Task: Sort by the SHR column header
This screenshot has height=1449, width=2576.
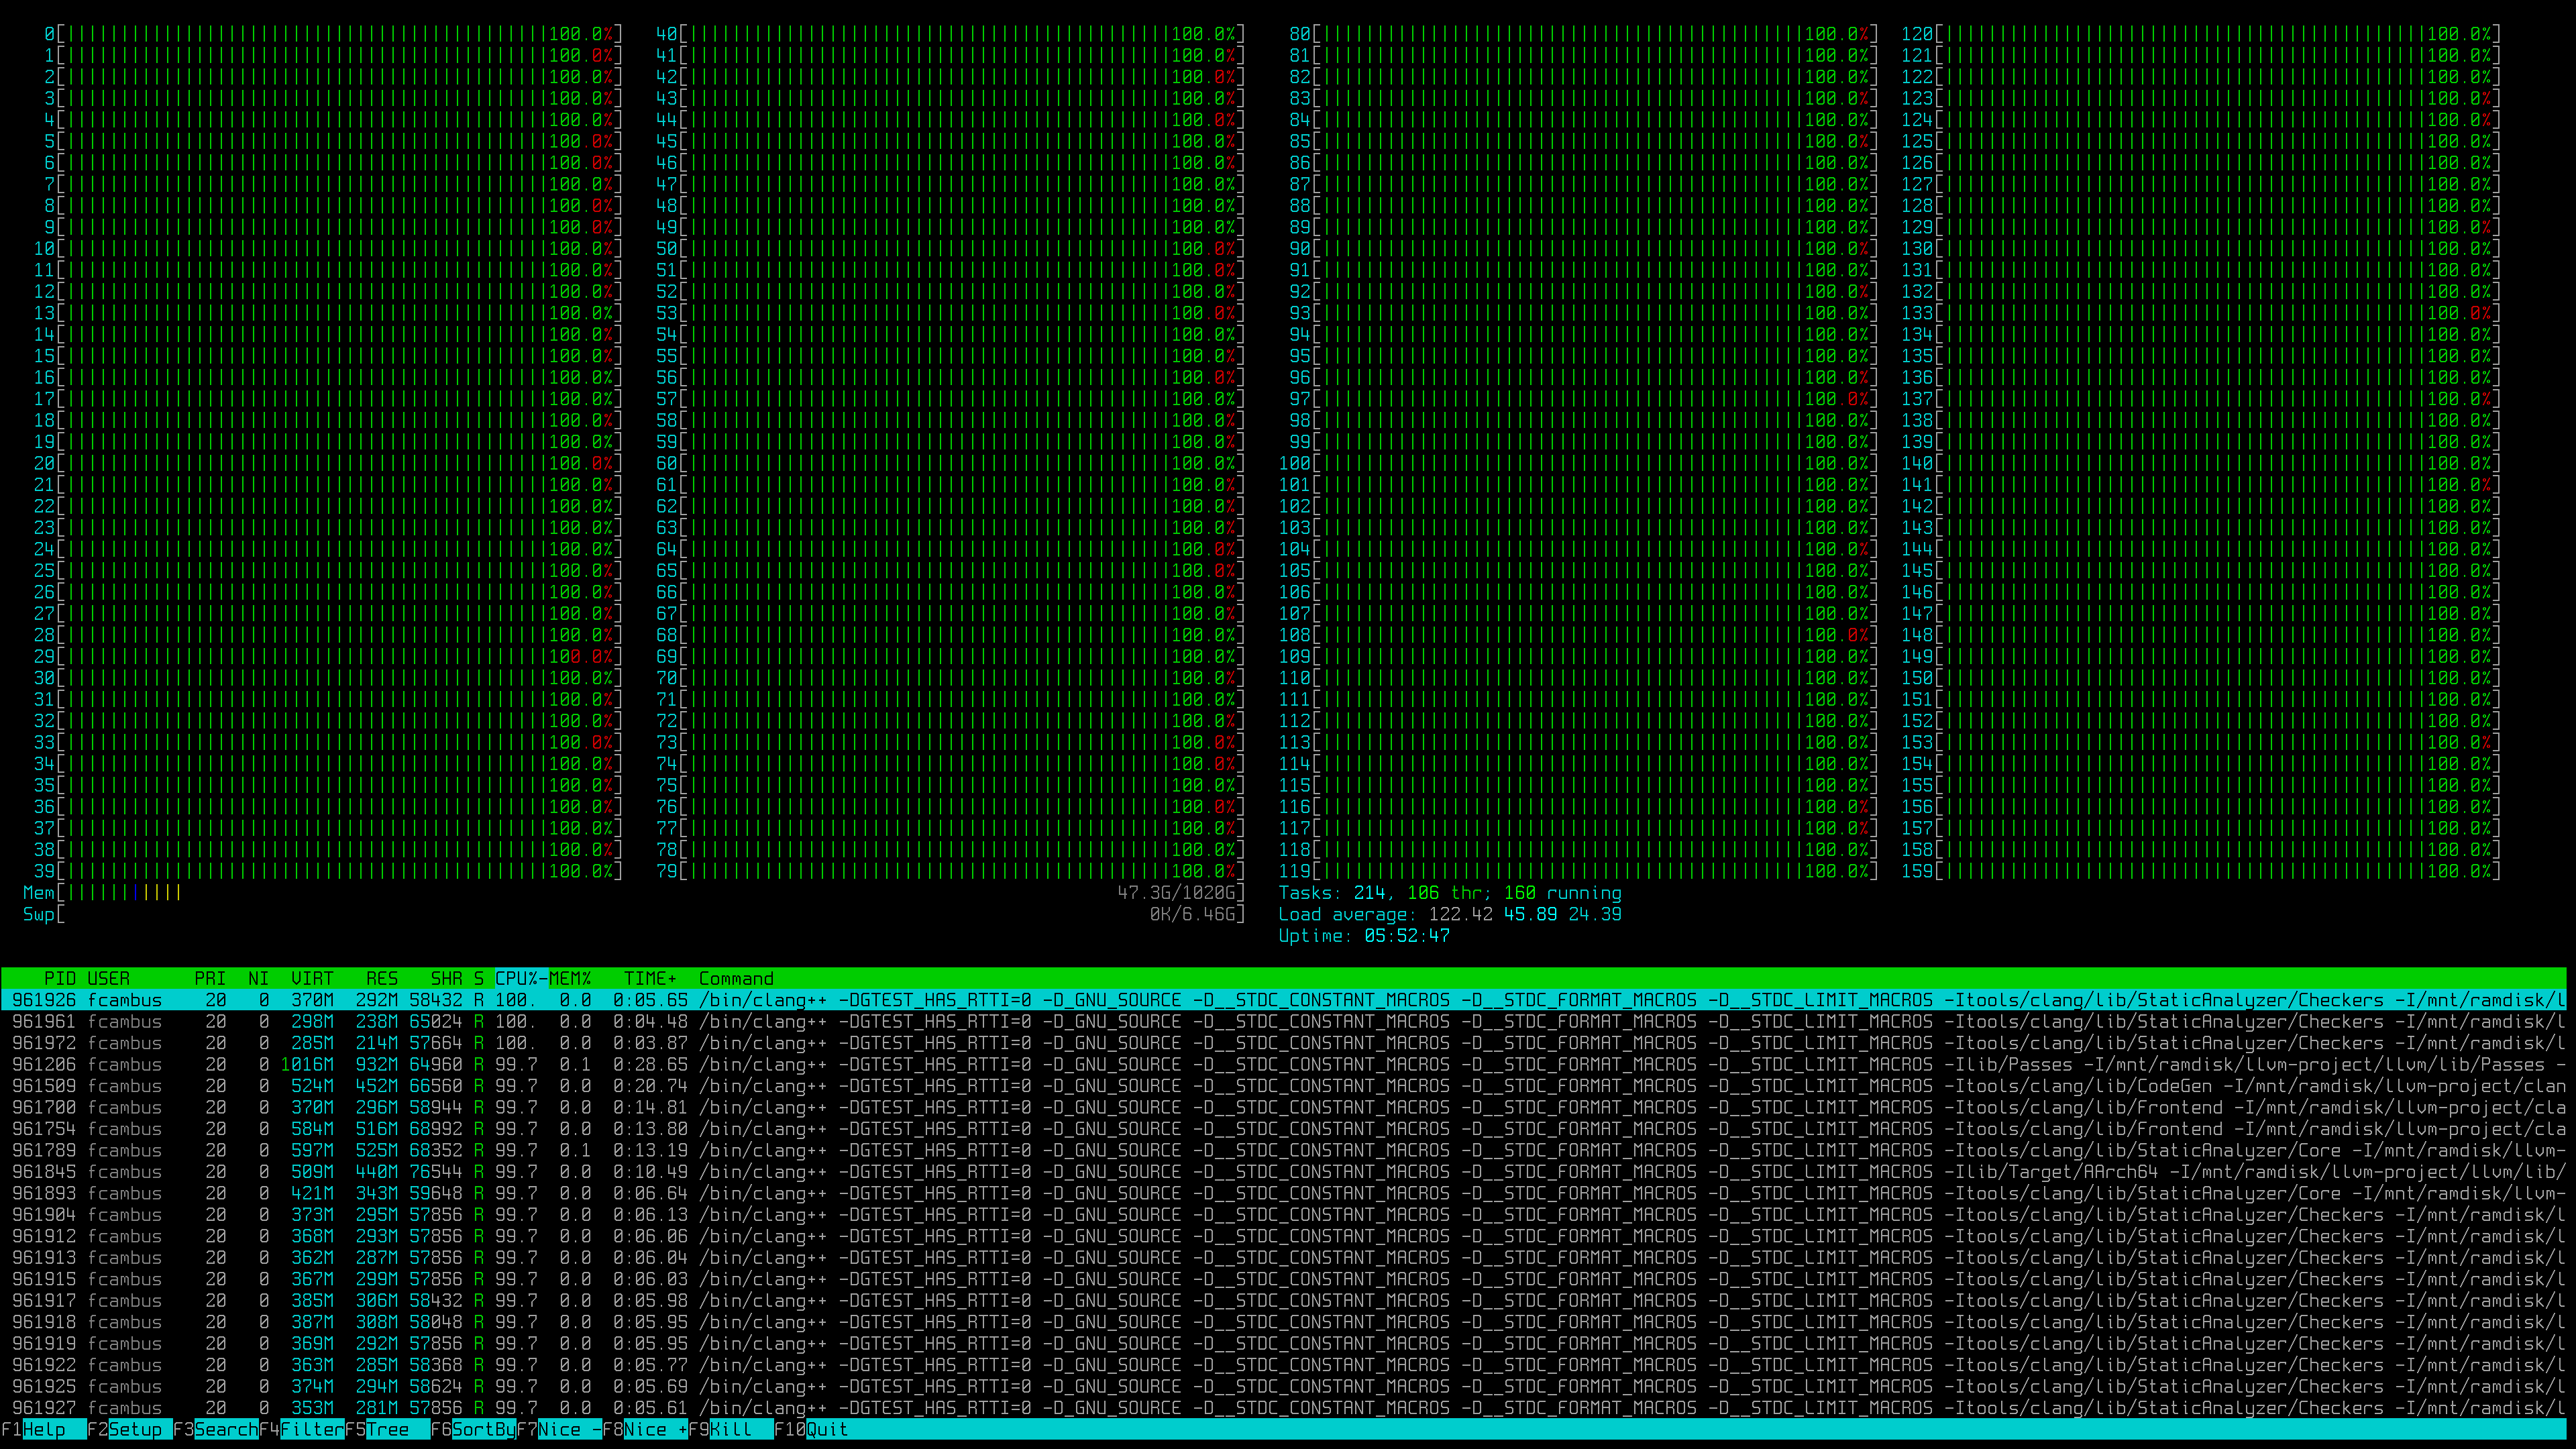Action: (x=446, y=978)
